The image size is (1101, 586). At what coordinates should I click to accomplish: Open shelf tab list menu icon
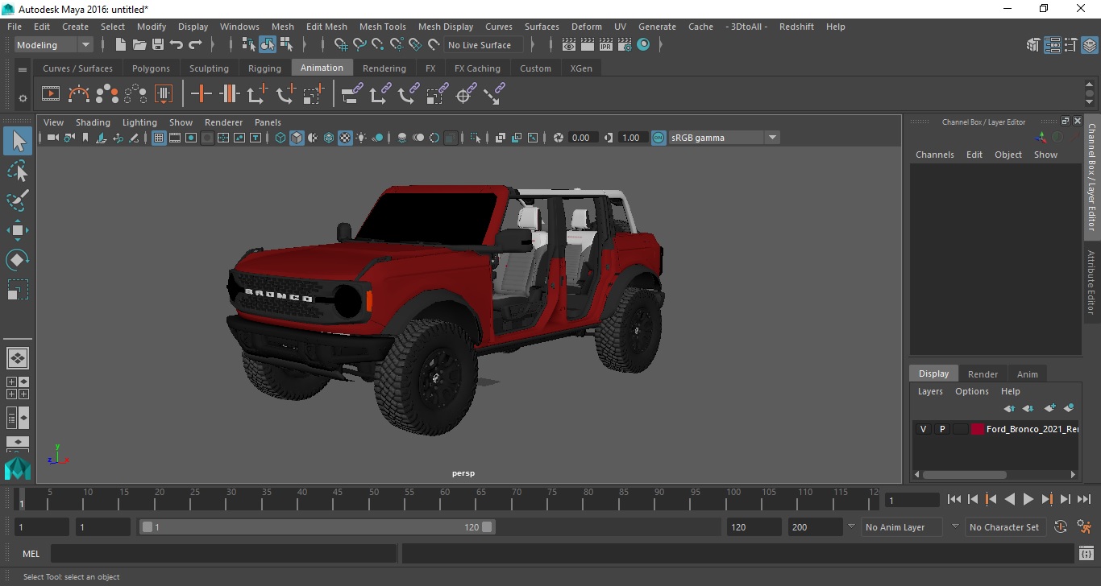(23, 69)
